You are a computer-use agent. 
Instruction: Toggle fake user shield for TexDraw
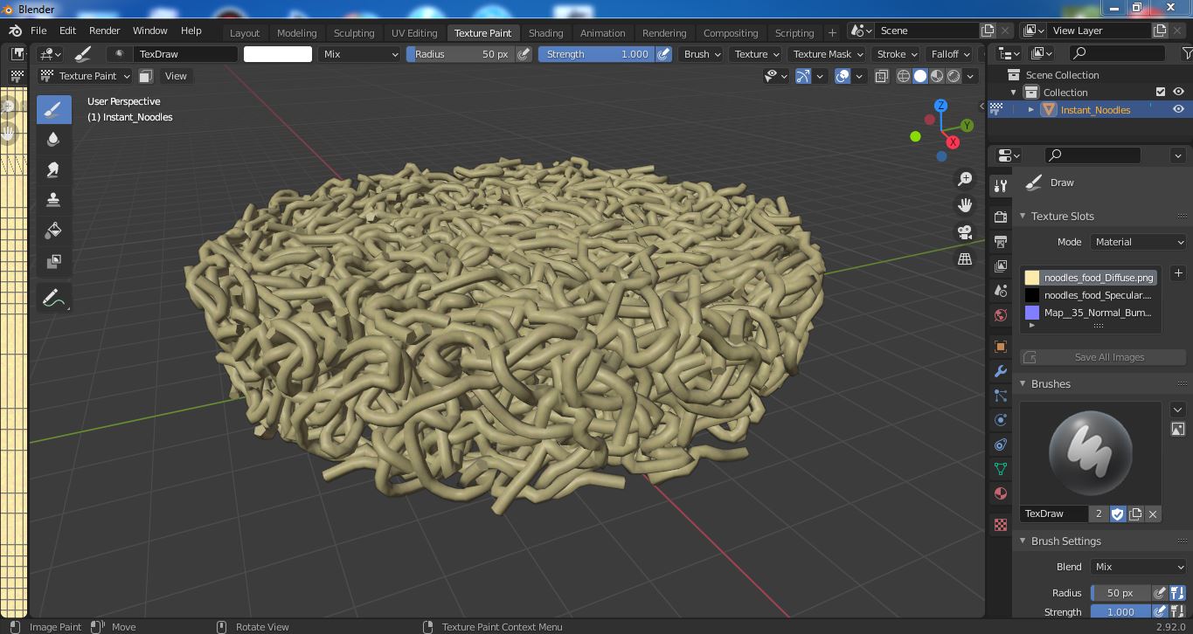1118,513
